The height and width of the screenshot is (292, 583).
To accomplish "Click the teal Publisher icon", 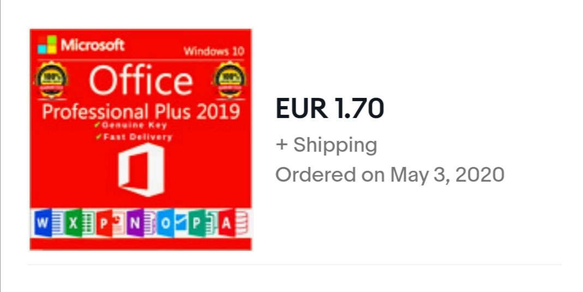I will click(202, 223).
